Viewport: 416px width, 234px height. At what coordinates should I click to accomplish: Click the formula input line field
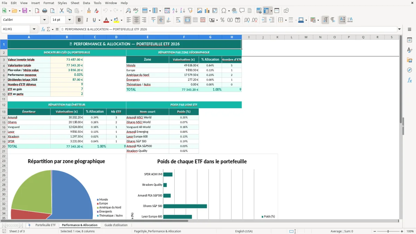click(x=228, y=29)
